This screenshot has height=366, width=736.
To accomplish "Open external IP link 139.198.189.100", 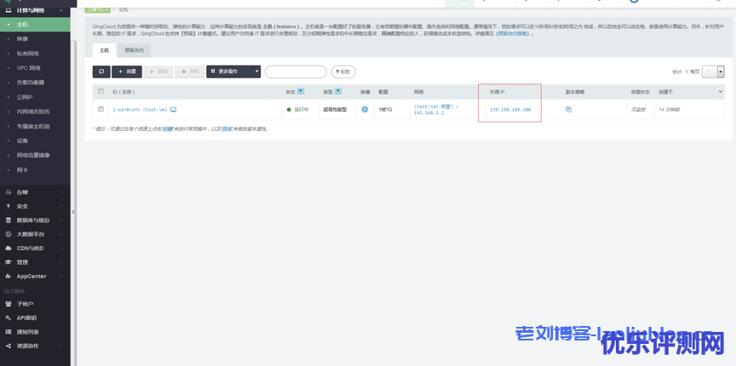I will tap(510, 110).
